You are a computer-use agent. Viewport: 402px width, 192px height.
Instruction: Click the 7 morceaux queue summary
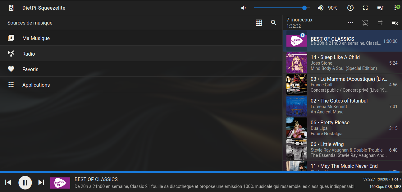pos(299,20)
